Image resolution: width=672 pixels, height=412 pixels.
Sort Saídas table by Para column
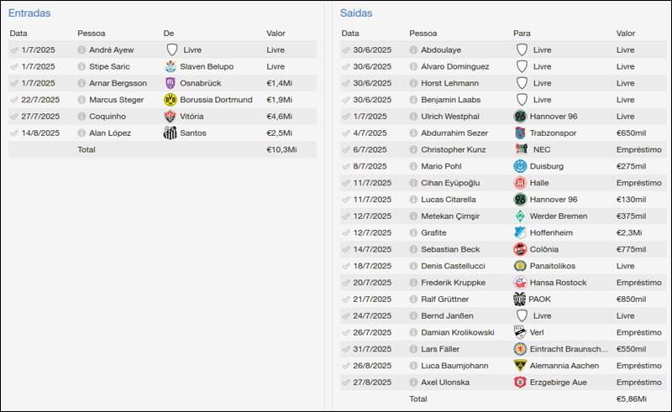[x=522, y=34]
